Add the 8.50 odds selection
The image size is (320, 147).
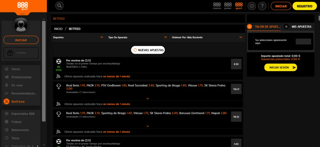click(236, 64)
